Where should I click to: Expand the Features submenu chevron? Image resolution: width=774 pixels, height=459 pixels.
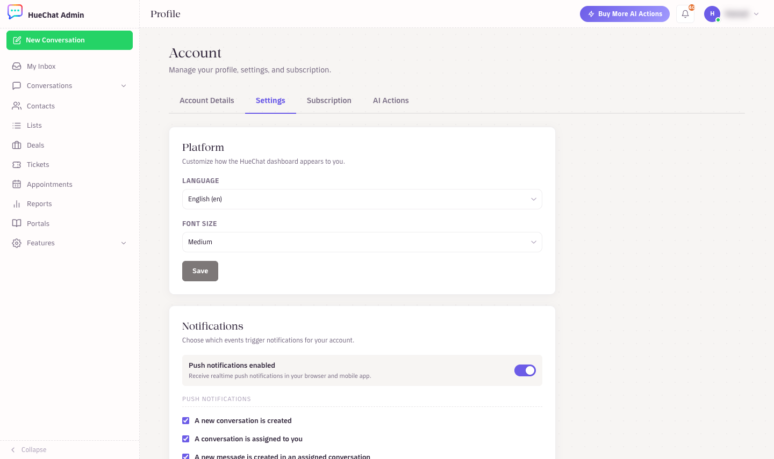[x=124, y=243]
